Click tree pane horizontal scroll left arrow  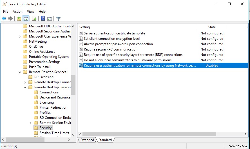coord(3,140)
